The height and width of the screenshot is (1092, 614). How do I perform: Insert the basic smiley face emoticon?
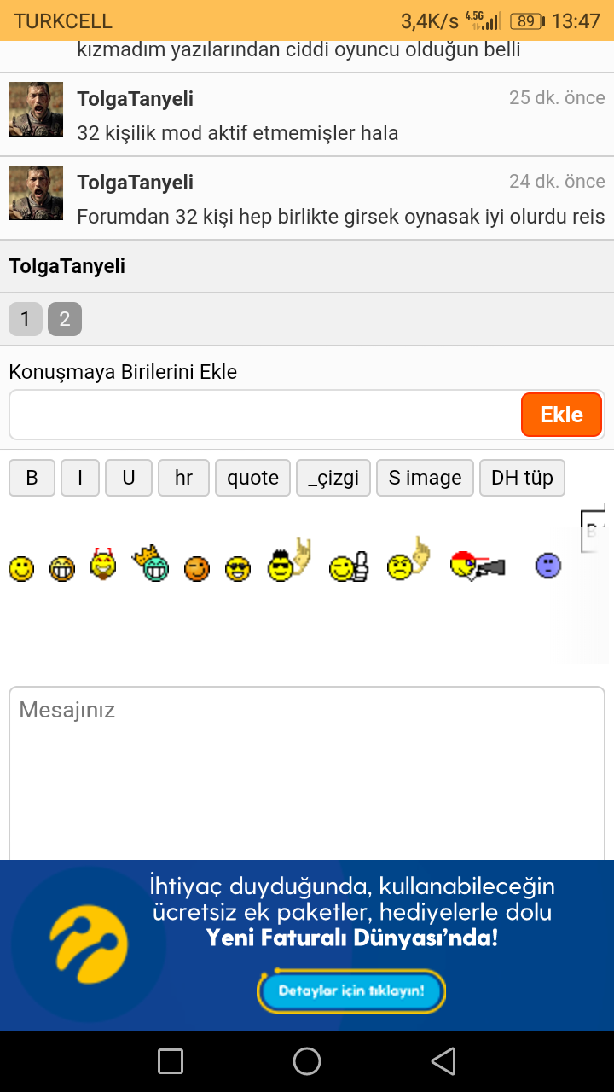tap(21, 568)
